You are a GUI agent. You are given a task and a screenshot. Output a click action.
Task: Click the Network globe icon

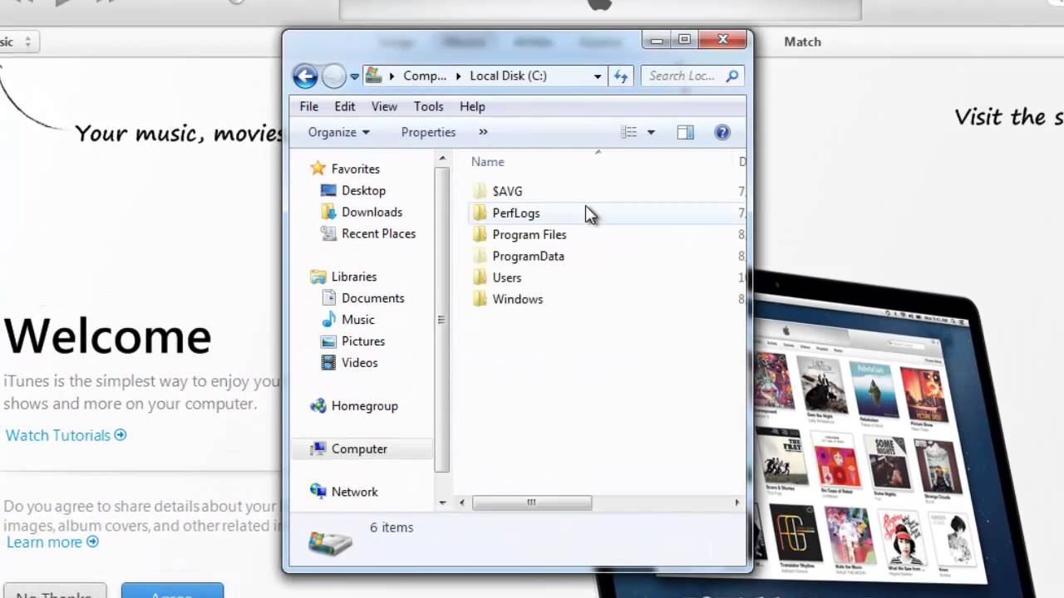coord(318,492)
